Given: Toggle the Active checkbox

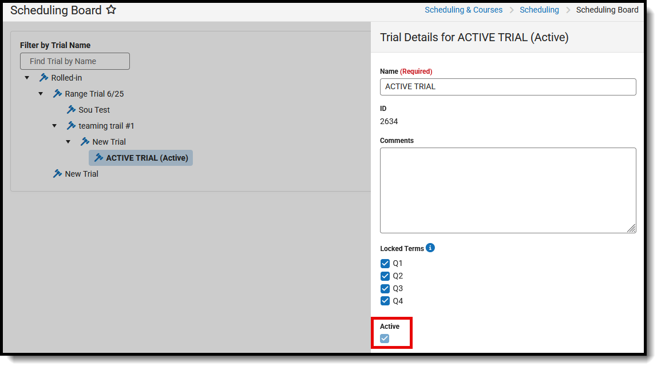Looking at the screenshot, I should (384, 338).
